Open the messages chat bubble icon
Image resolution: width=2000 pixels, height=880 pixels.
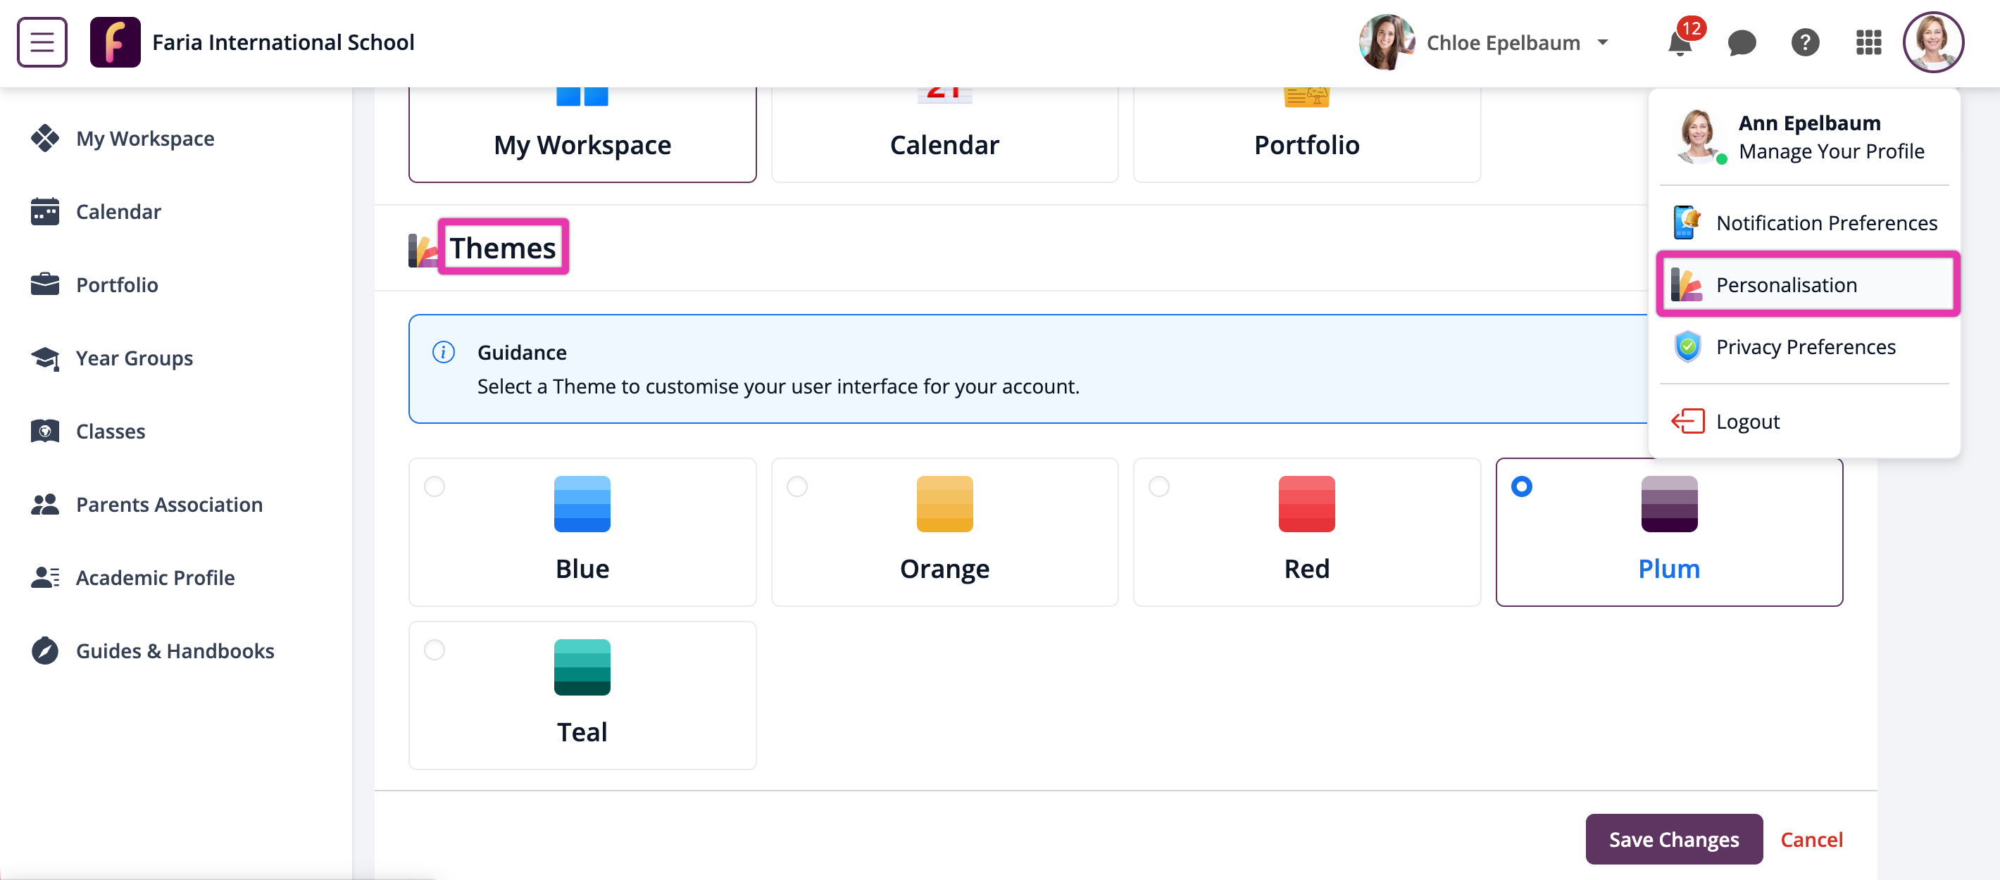[x=1742, y=43]
